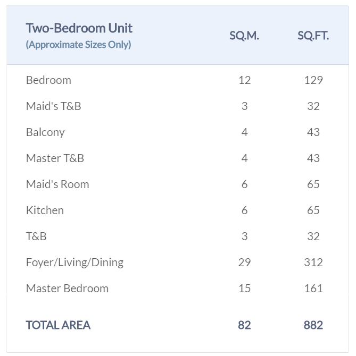Select the Bedroom row label

[x=48, y=80]
